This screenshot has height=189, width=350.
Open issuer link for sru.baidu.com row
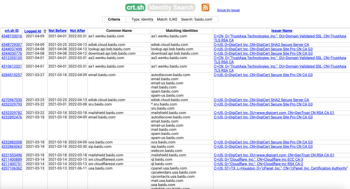tap(263, 104)
